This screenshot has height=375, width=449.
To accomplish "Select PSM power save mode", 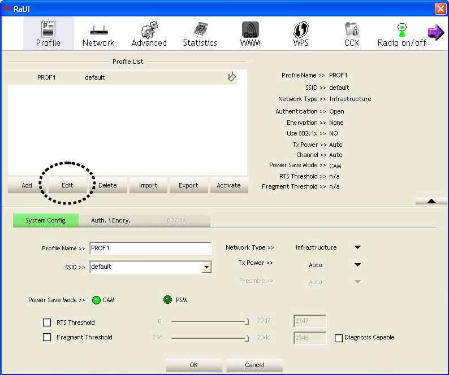I will [x=167, y=300].
